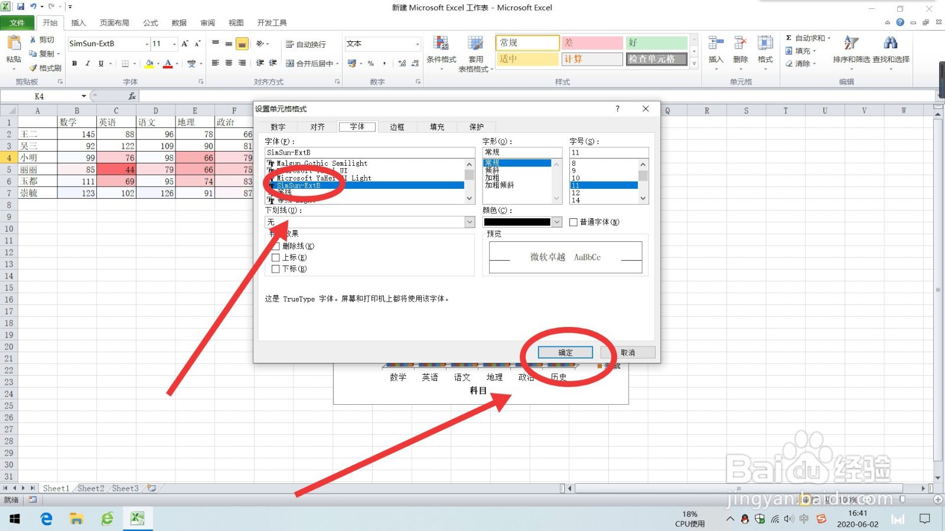Click the align text left icon
Viewport: 945px width, 531px height.
(x=216, y=63)
